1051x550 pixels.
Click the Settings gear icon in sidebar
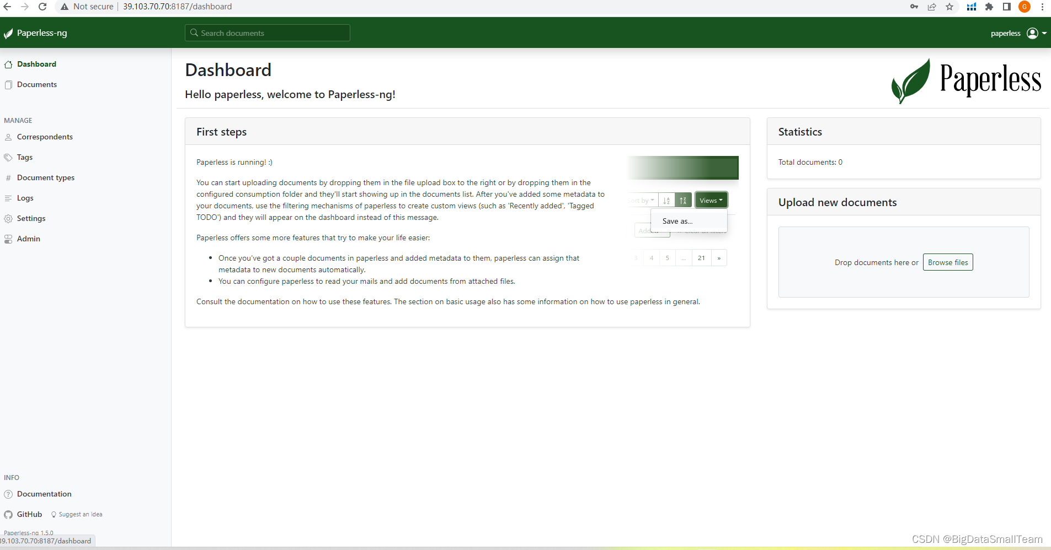coord(8,219)
